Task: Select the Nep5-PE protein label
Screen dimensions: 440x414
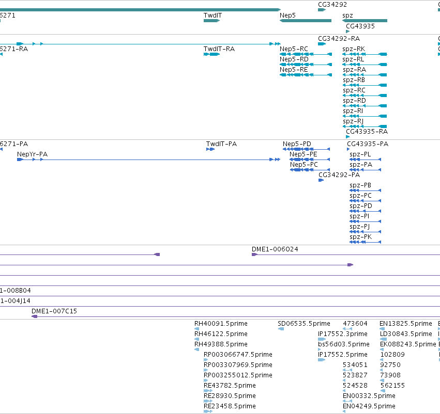Action: pos(304,154)
